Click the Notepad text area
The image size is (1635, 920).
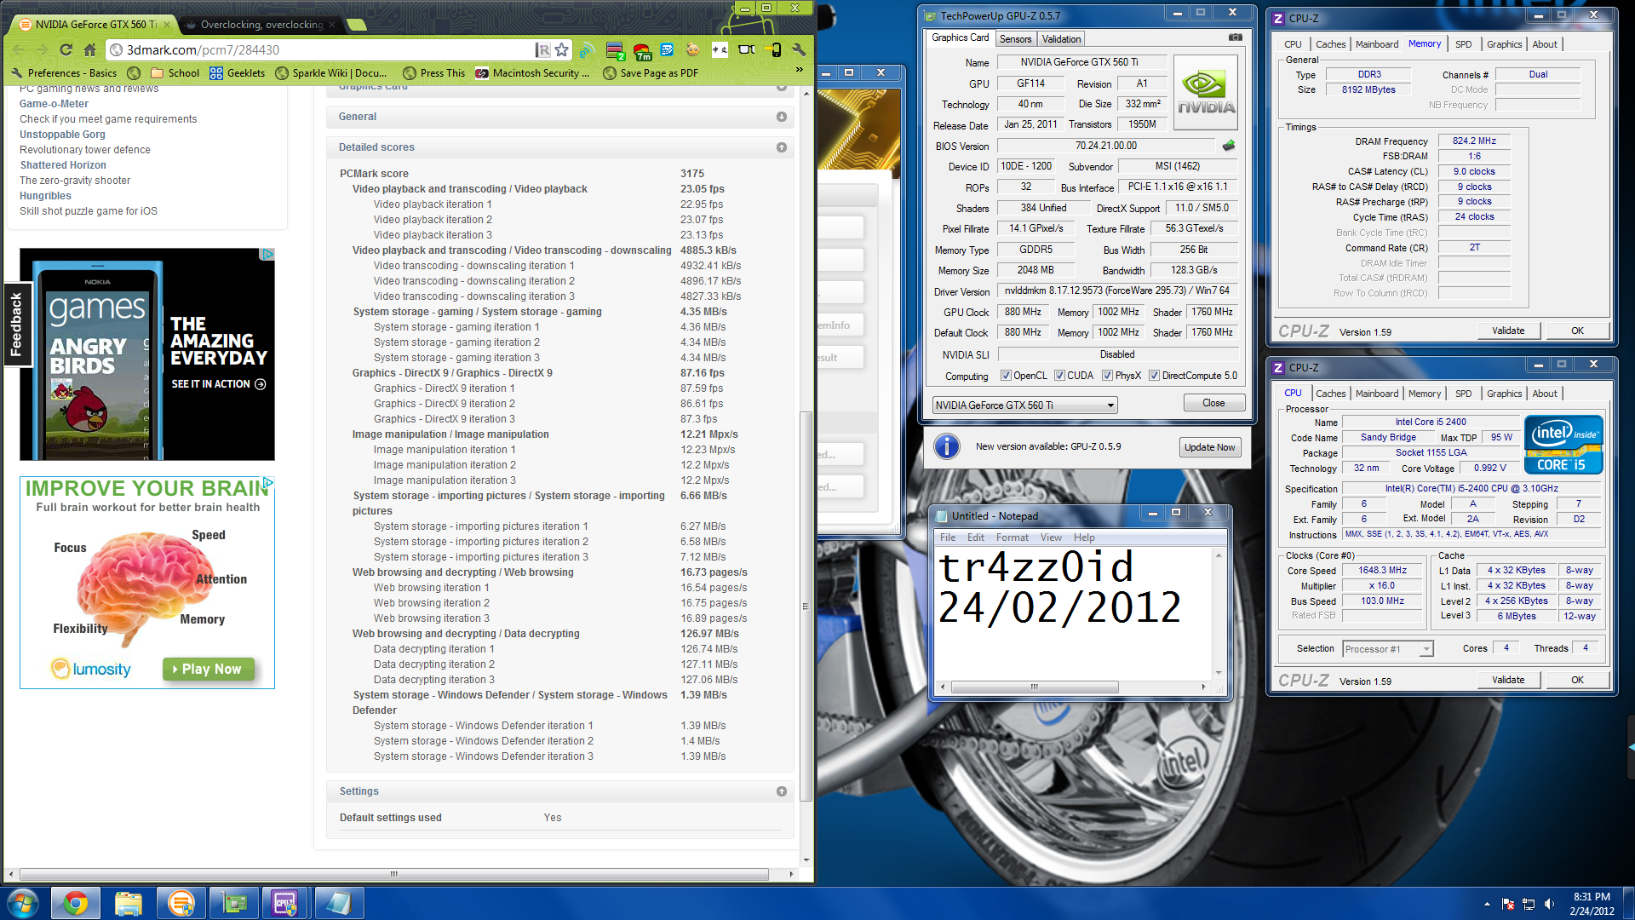[x=1075, y=612]
